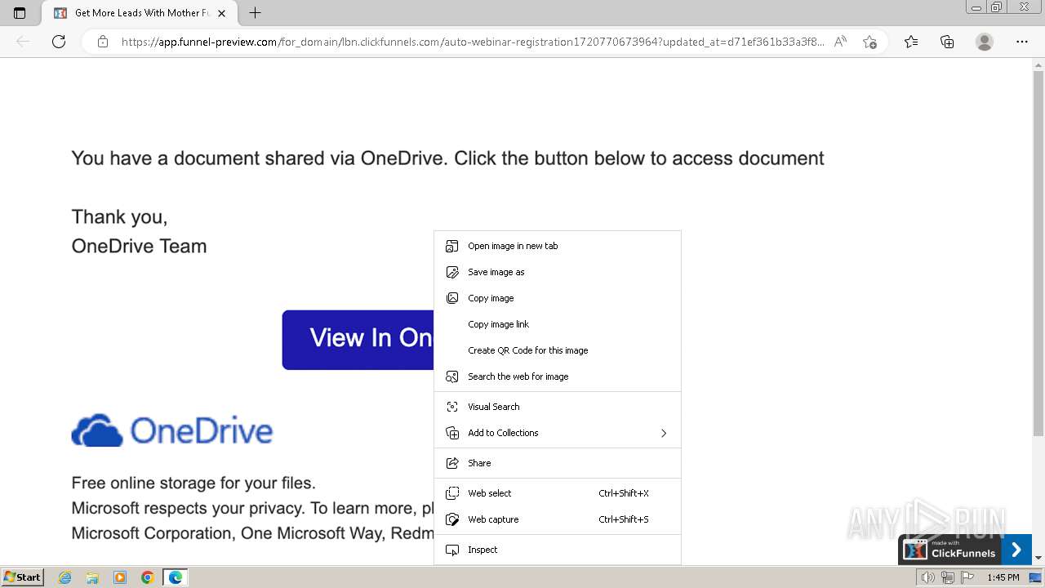This screenshot has height=588, width=1045.
Task: Click the 'Thank you,' text line
Action: click(119, 216)
